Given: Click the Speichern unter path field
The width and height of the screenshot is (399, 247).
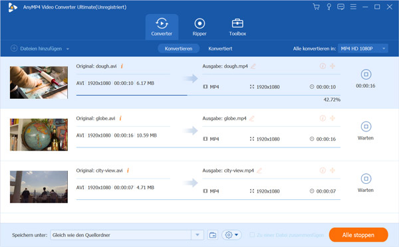Looking at the screenshot, I should pyautogui.click(x=121, y=235).
